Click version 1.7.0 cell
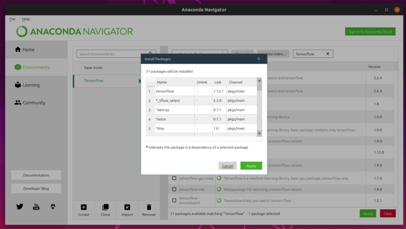 [x=378, y=178]
